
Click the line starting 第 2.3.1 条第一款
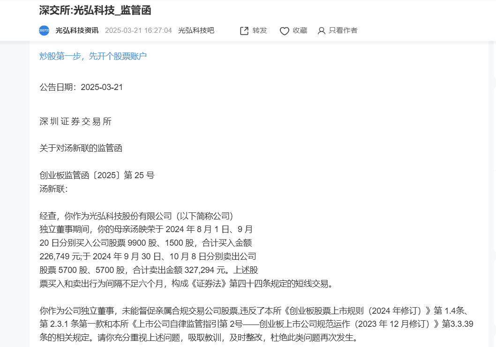point(256,324)
